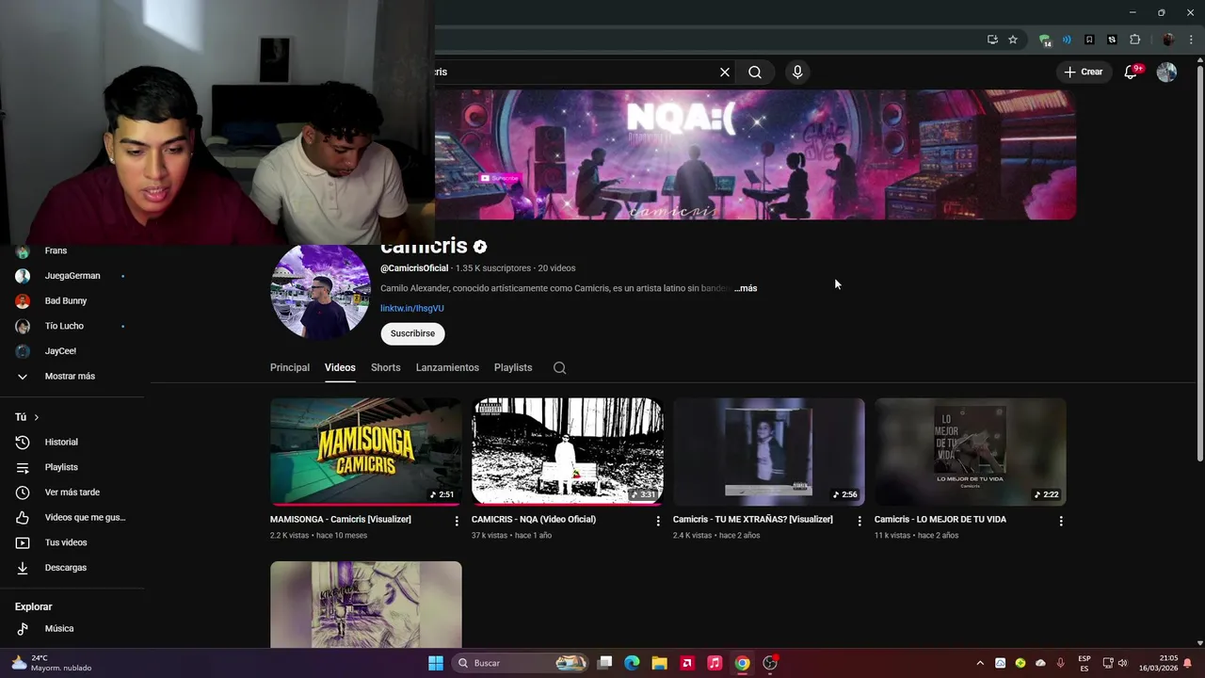Click the taskbar Buscar search box
This screenshot has height=678, width=1205.
(521, 663)
